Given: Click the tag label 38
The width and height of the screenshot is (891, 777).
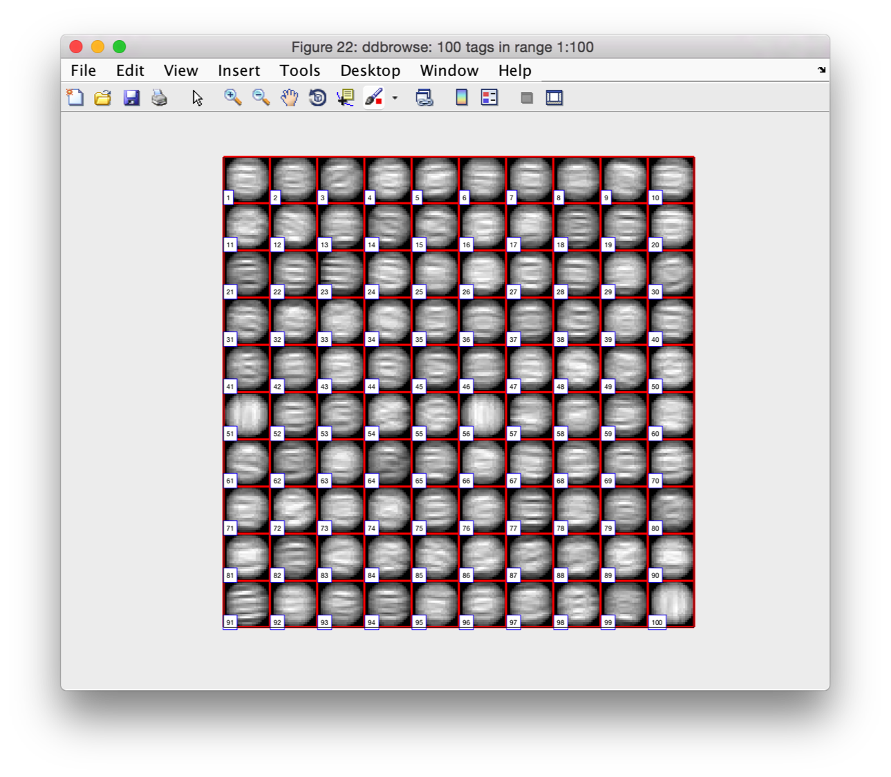Looking at the screenshot, I should point(561,339).
